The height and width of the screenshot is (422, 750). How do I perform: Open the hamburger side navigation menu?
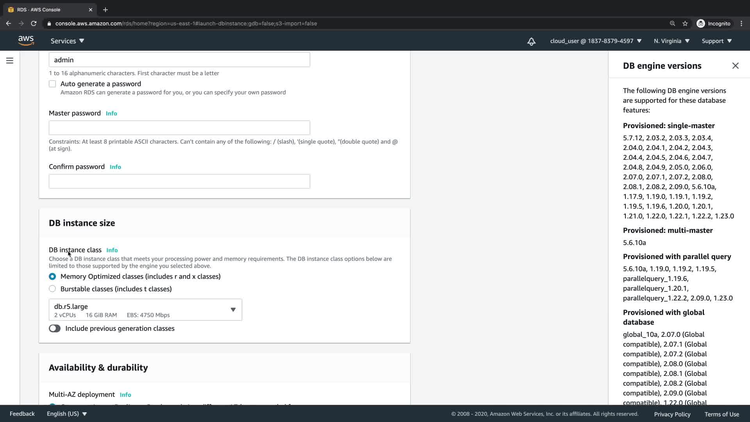[10, 61]
